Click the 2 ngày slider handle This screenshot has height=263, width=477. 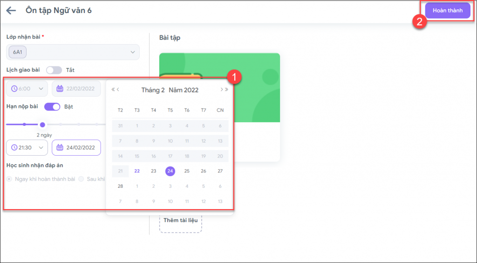(x=42, y=125)
